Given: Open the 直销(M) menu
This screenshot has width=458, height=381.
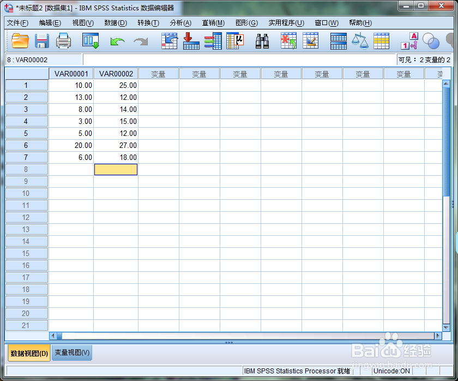Looking at the screenshot, I should [213, 23].
